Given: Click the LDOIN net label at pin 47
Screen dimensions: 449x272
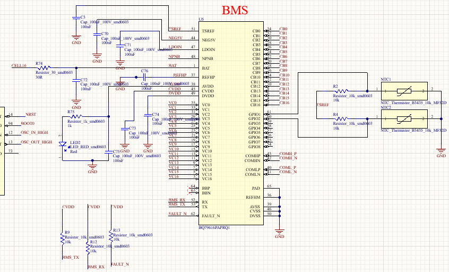Looking at the screenshot, I should click(x=175, y=47).
